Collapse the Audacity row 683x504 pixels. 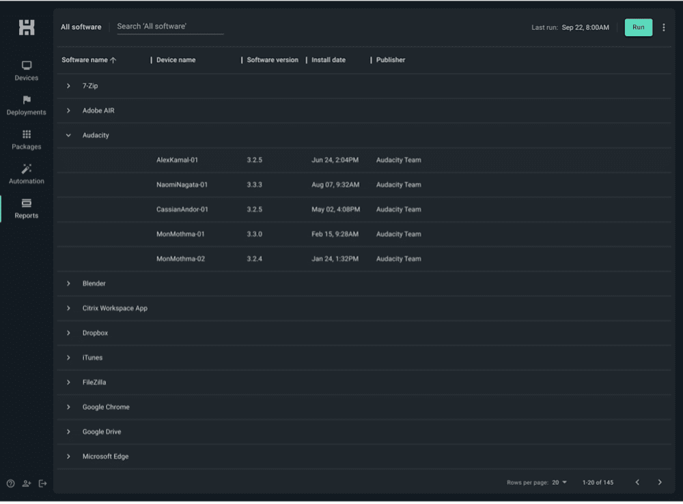coord(68,135)
